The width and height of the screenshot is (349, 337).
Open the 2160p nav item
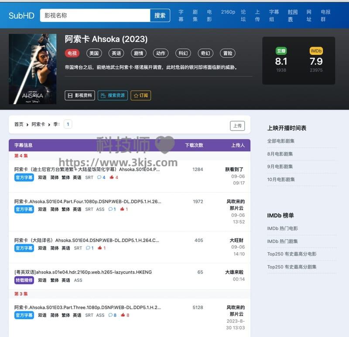(x=228, y=12)
